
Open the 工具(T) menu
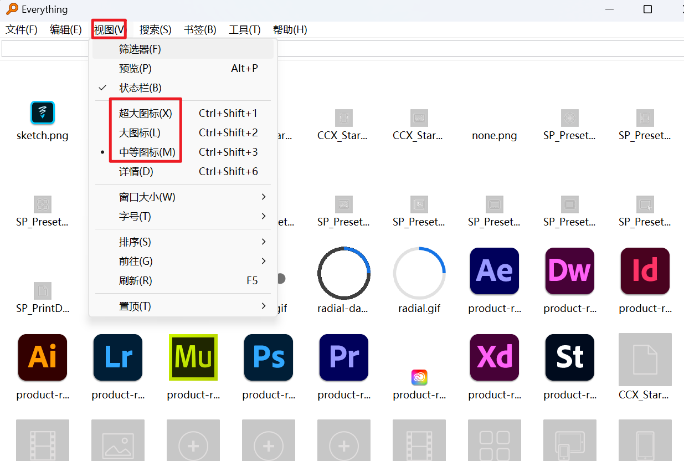245,29
